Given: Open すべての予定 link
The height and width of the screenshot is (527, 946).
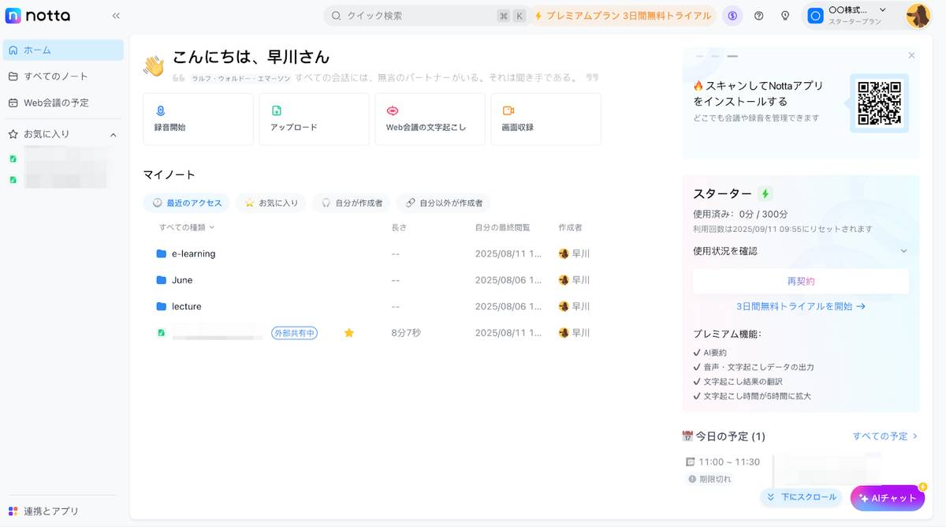Looking at the screenshot, I should pyautogui.click(x=885, y=435).
